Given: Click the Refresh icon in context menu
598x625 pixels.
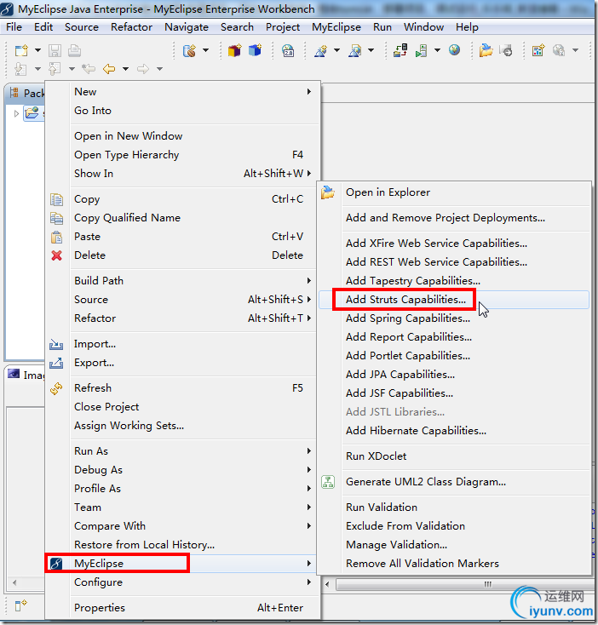Looking at the screenshot, I should 56,388.
